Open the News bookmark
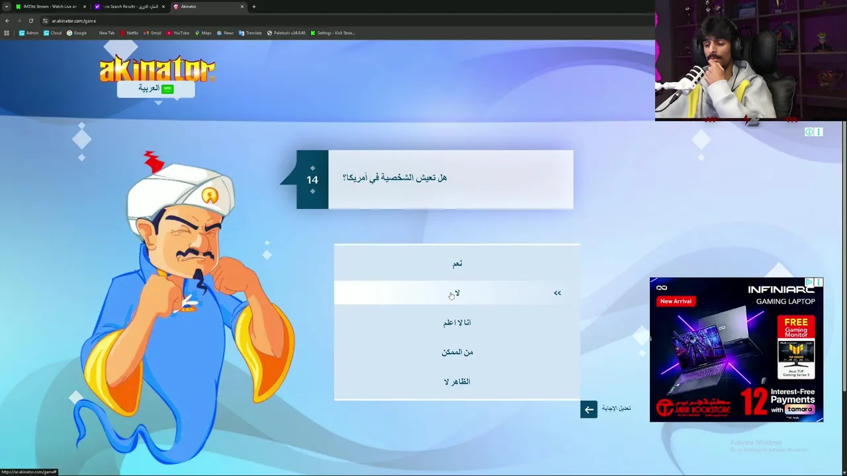 225,33
